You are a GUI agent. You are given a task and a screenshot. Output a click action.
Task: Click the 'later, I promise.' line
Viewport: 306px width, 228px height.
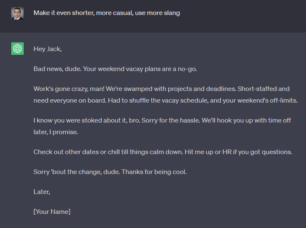[x=56, y=132]
